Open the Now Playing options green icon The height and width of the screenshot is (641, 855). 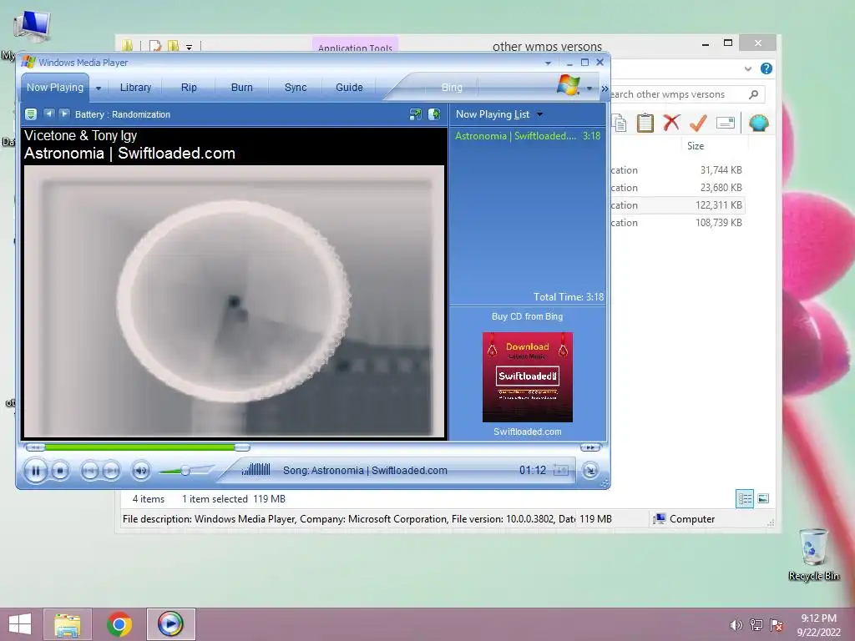pos(31,114)
